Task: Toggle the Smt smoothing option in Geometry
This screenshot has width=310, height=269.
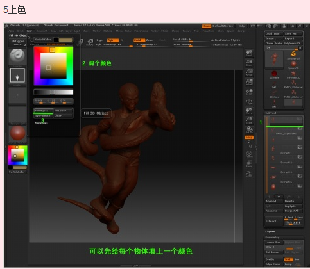Action: 288,259
